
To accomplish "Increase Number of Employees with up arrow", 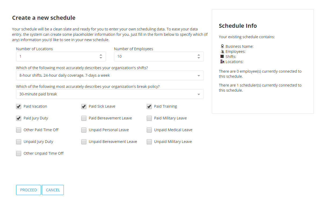I will coord(199,55).
